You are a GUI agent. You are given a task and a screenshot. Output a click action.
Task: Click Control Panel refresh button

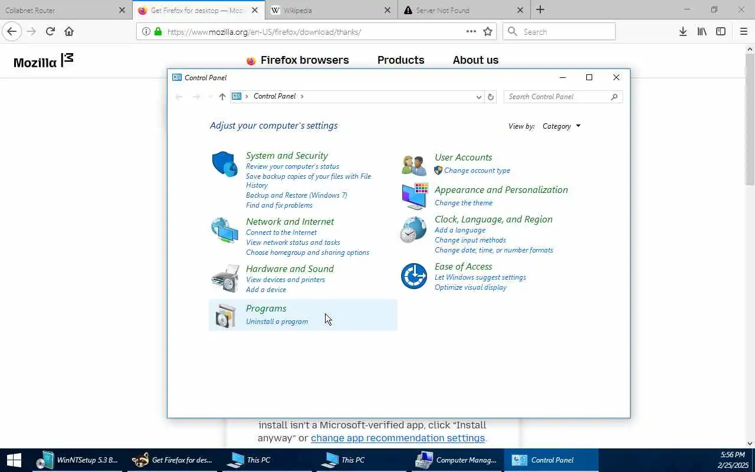click(490, 97)
